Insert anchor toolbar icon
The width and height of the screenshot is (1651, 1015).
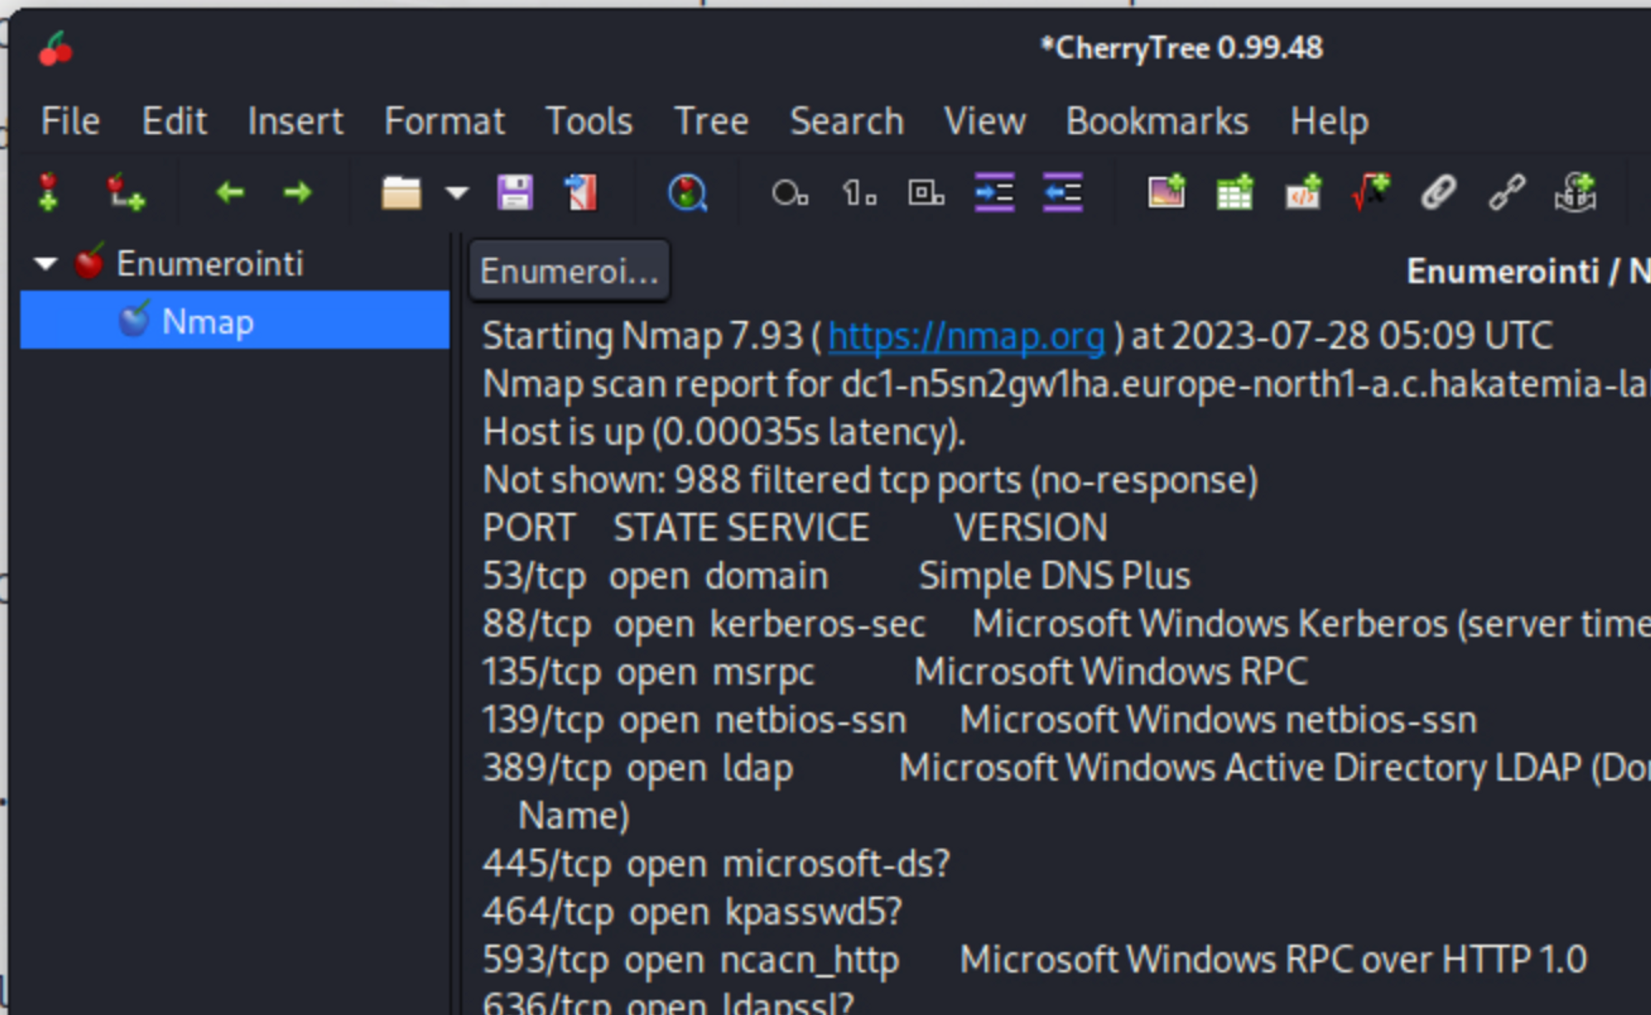pyautogui.click(x=1574, y=193)
